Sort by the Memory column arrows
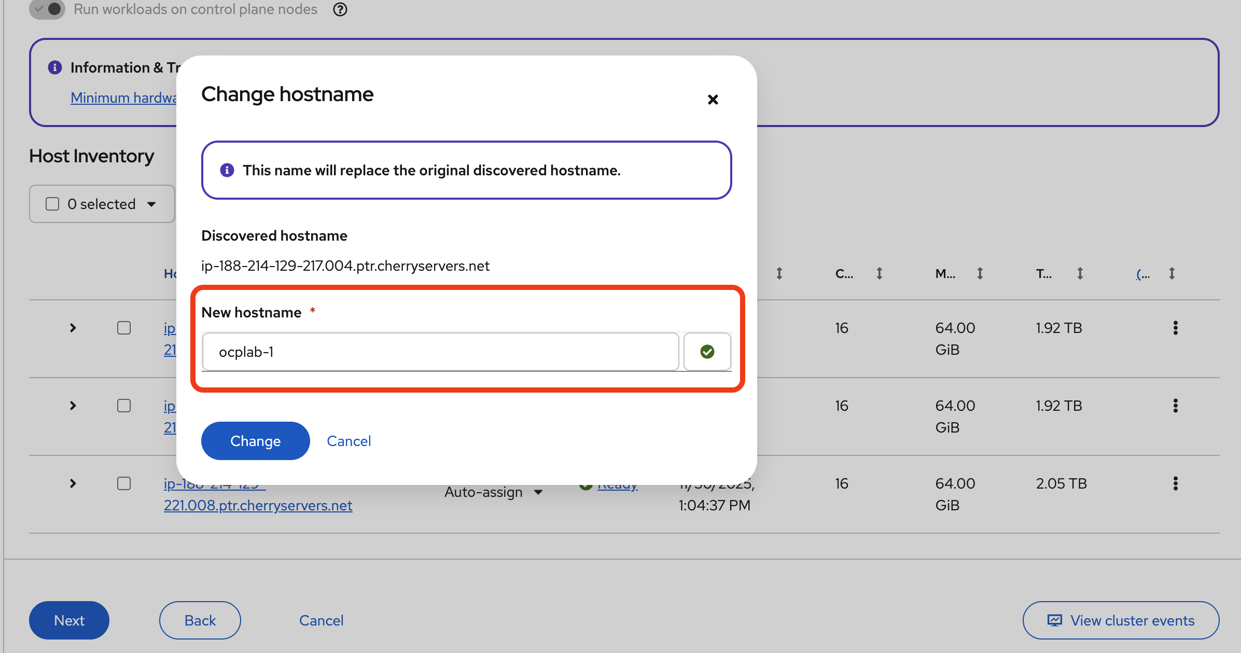The width and height of the screenshot is (1241, 653). (x=980, y=273)
